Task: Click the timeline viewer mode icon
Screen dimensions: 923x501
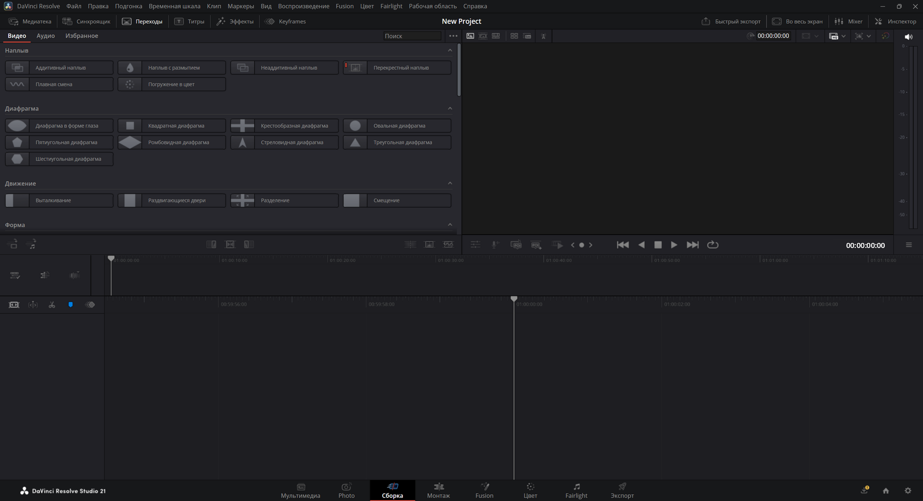Action: pos(496,36)
